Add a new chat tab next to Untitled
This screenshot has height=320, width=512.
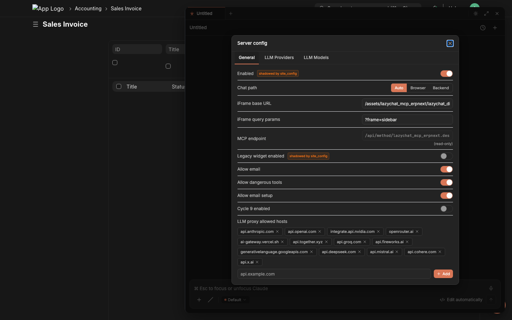click(x=231, y=14)
